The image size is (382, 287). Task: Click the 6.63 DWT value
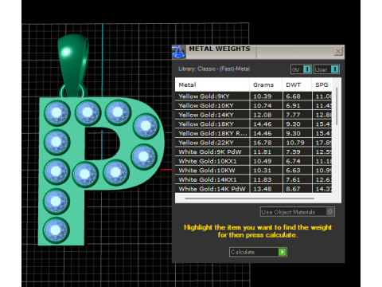pos(293,171)
